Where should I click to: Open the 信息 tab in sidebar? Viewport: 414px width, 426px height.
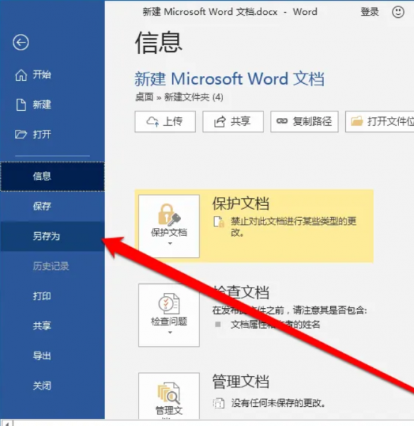[53, 176]
